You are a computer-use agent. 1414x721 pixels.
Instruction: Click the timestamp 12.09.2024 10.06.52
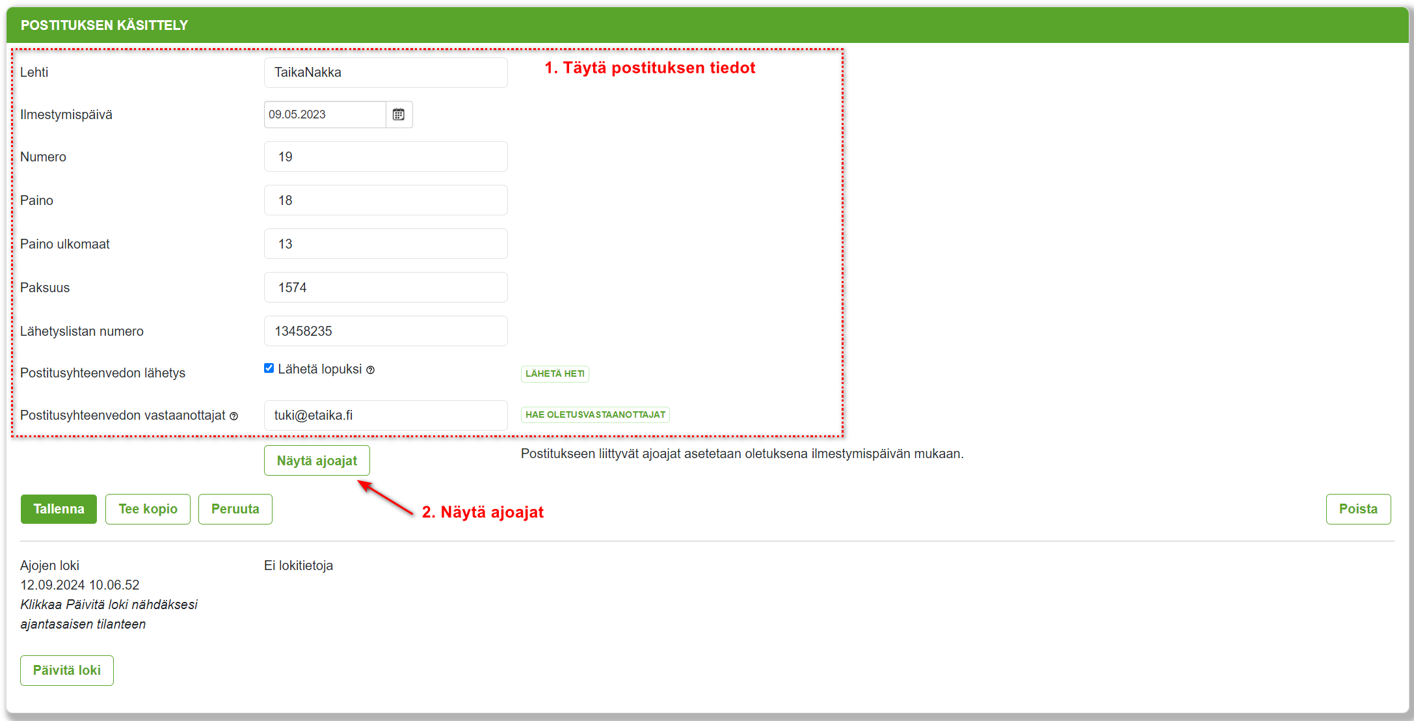click(80, 585)
